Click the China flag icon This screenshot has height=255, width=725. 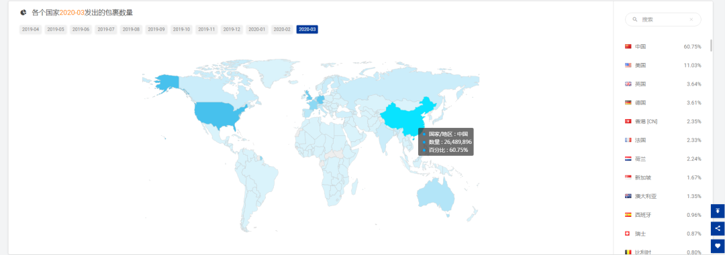click(628, 47)
